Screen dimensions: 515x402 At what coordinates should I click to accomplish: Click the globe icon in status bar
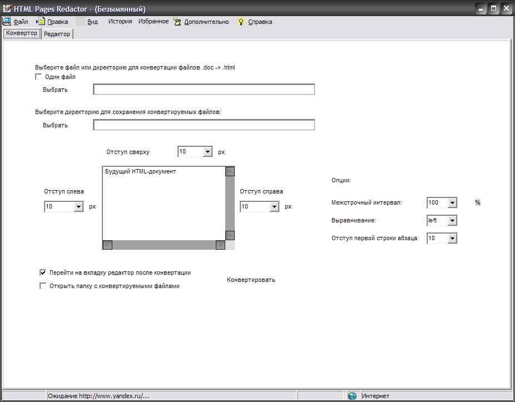352,396
